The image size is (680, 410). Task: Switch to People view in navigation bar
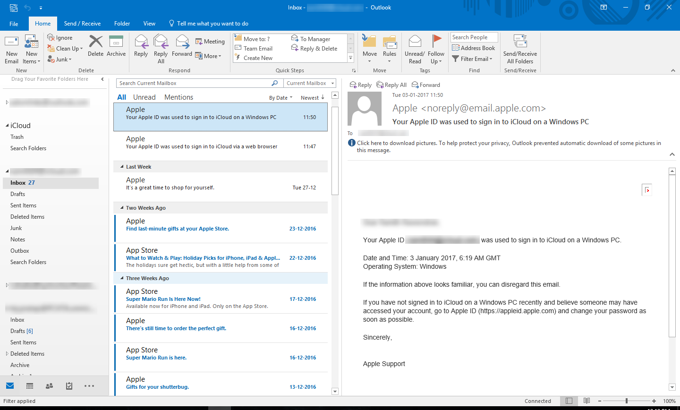click(49, 386)
